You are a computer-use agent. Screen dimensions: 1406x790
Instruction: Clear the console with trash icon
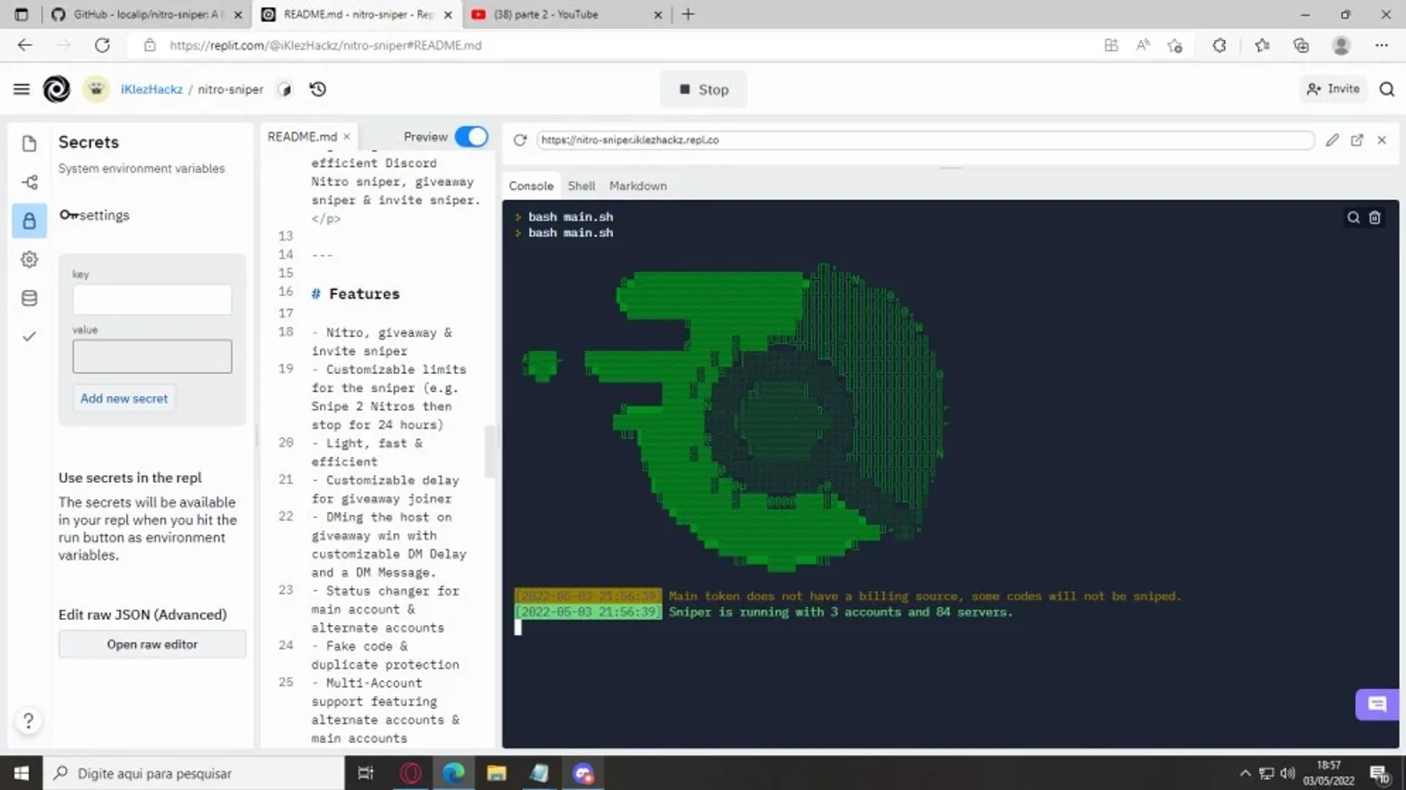click(1374, 217)
